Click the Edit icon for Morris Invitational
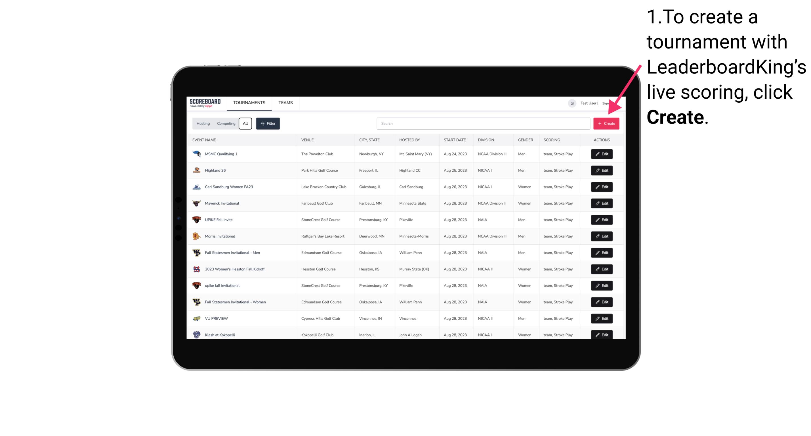811x436 pixels. (x=601, y=236)
